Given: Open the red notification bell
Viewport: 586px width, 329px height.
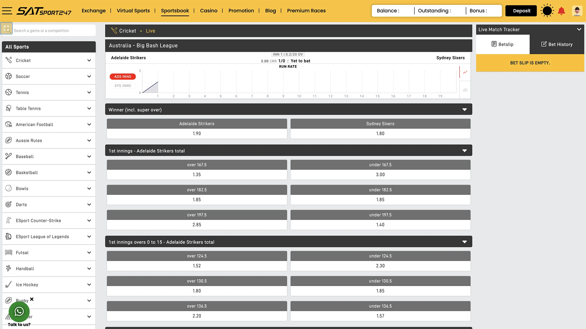Looking at the screenshot, I should (561, 11).
